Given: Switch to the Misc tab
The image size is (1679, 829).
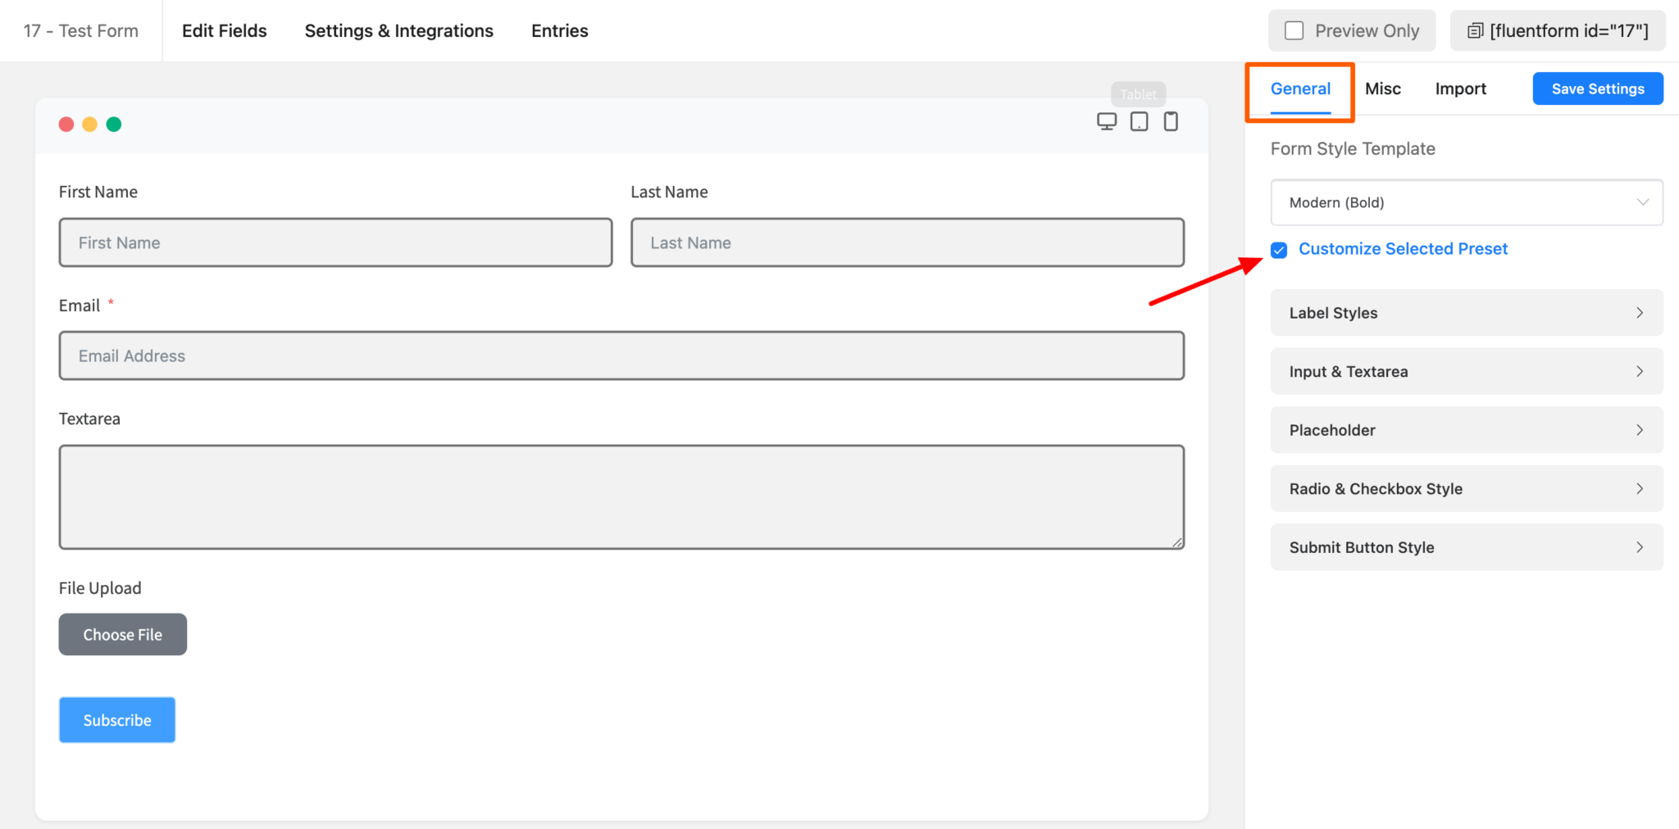Looking at the screenshot, I should tap(1383, 88).
